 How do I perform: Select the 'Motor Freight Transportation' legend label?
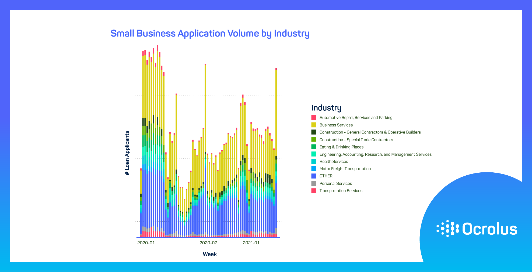(345, 169)
